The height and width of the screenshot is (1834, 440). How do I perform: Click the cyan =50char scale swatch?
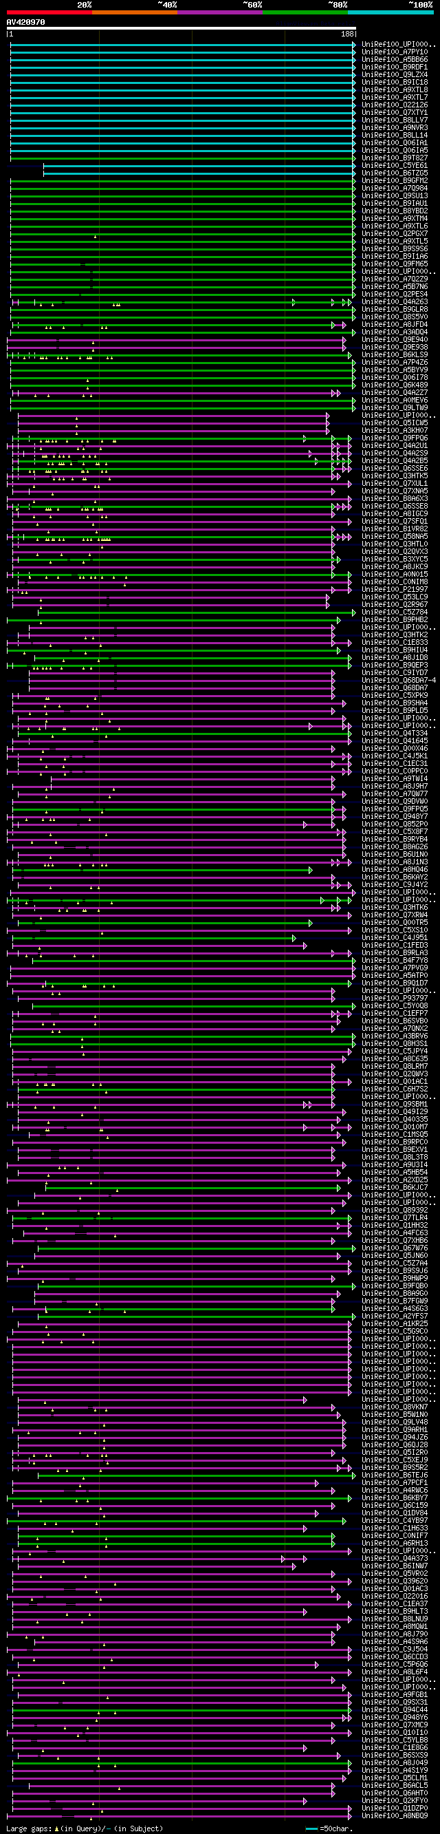[x=312, y=1828]
